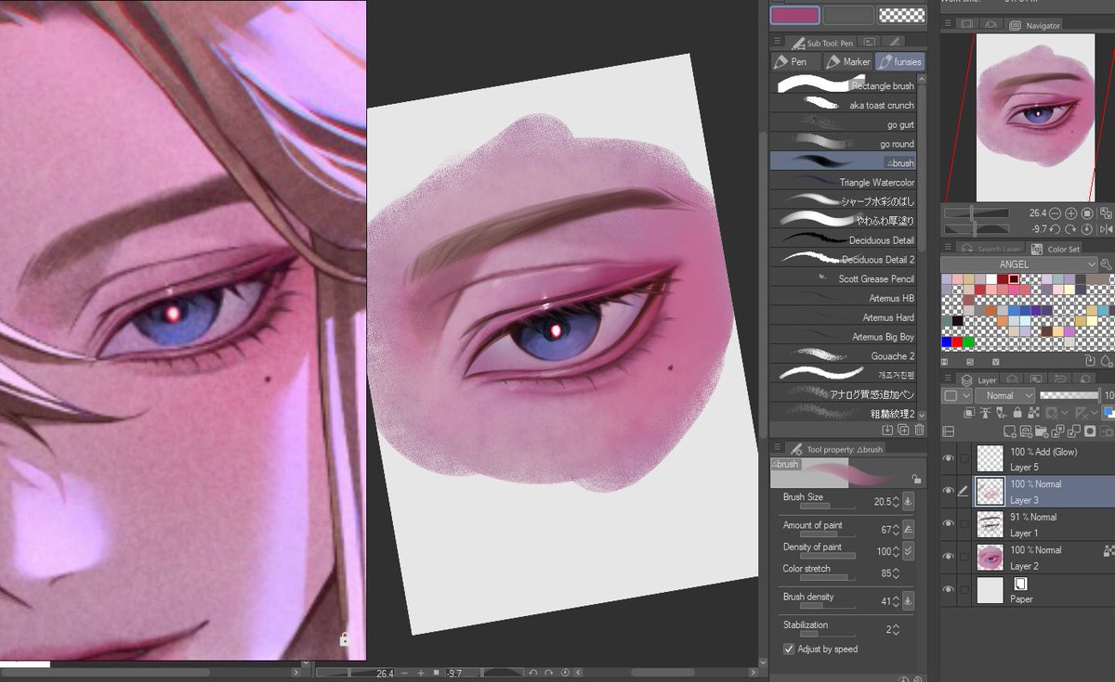Viewport: 1115px width, 682px height.
Task: Click the layer opacity slider
Action: pyautogui.click(x=1069, y=395)
